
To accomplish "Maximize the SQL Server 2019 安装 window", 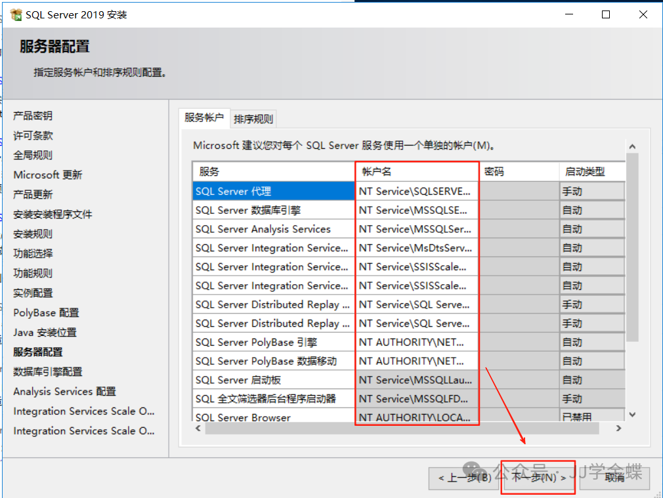I will (606, 14).
